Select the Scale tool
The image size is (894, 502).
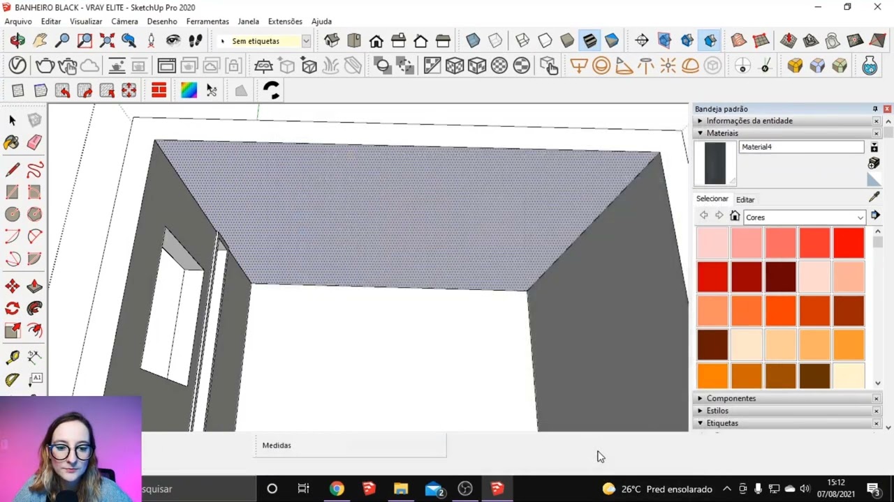coord(12,330)
